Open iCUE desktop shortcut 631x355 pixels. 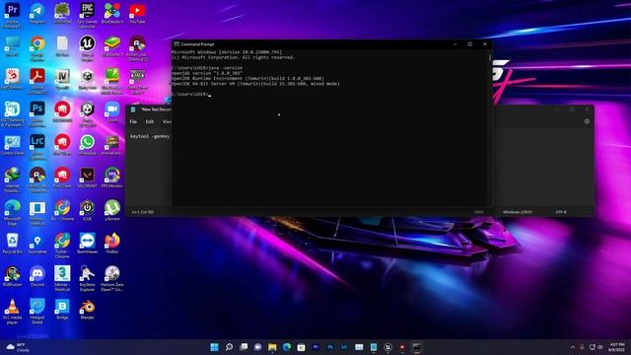click(x=87, y=211)
